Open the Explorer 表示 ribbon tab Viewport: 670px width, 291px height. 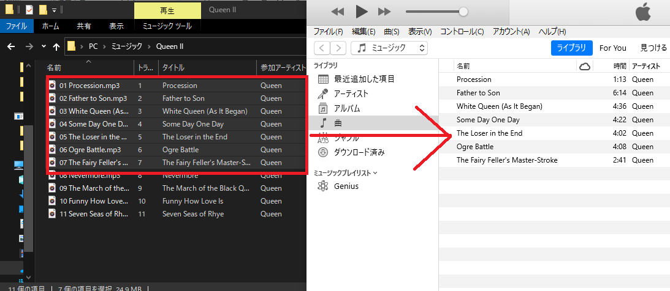116,26
